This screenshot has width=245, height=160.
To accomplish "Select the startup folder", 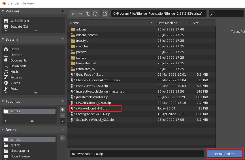I will [x=142, y=58].
